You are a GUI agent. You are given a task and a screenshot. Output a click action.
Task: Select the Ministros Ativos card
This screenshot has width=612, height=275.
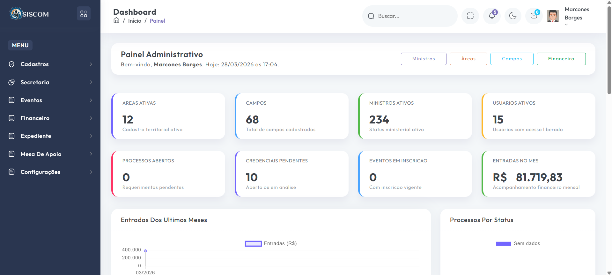[415, 116]
